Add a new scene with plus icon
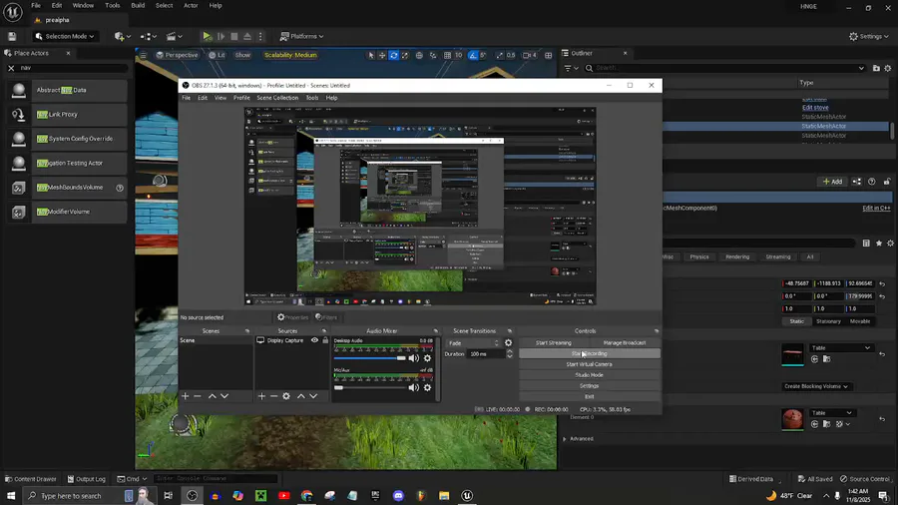This screenshot has width=898, height=505. point(185,395)
